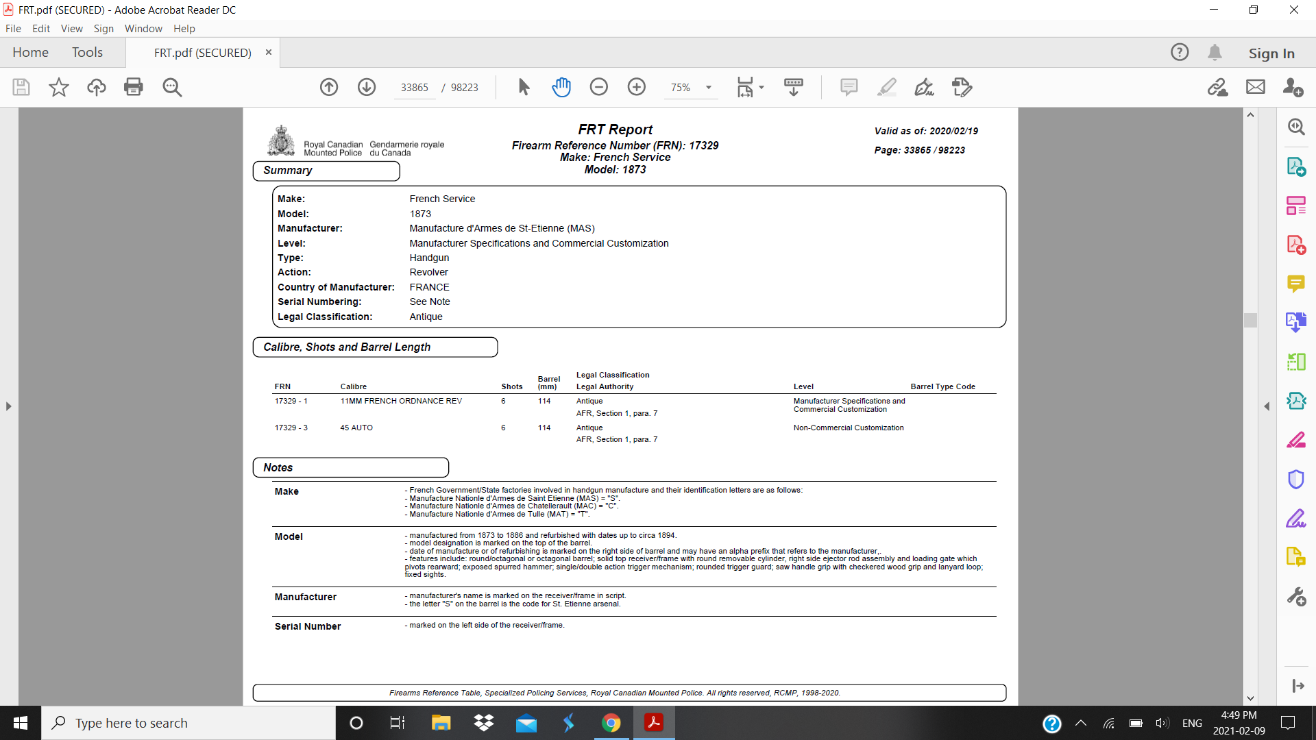This screenshot has width=1316, height=740.
Task: Switch to the Tools tab
Action: point(87,52)
